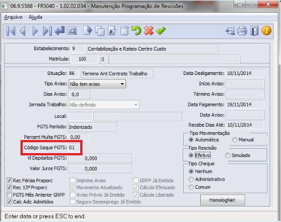Select Simulado rescission type radio
Screen dimensions: 281x222
[228, 155]
